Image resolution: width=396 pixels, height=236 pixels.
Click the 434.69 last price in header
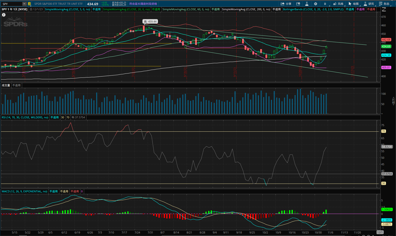[x=93, y=4]
